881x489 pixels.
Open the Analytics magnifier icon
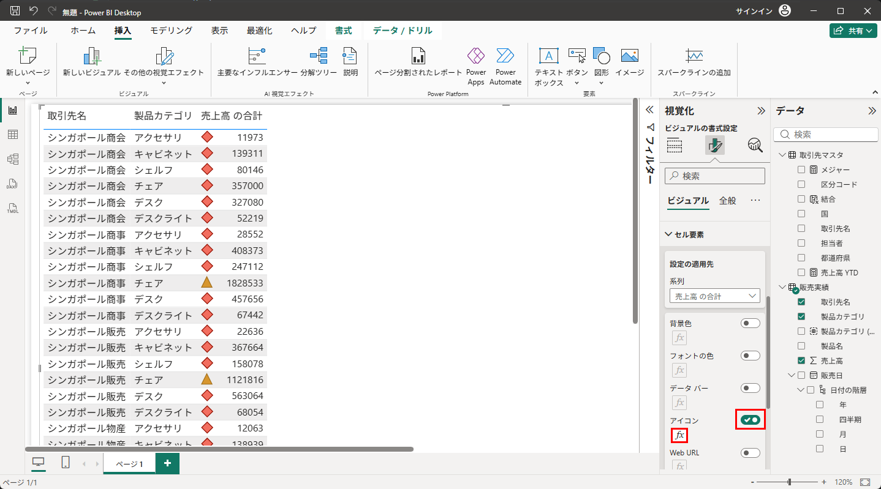coord(755,145)
